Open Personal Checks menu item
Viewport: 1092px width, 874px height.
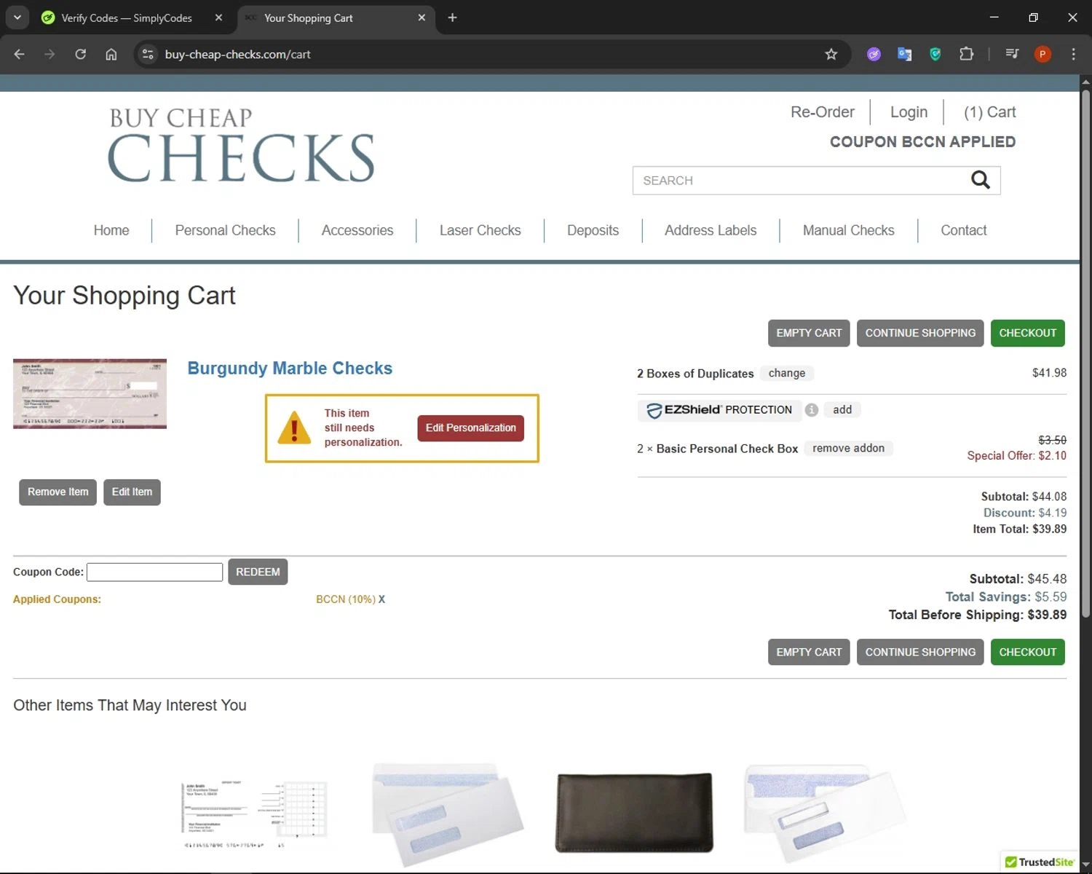pos(225,230)
